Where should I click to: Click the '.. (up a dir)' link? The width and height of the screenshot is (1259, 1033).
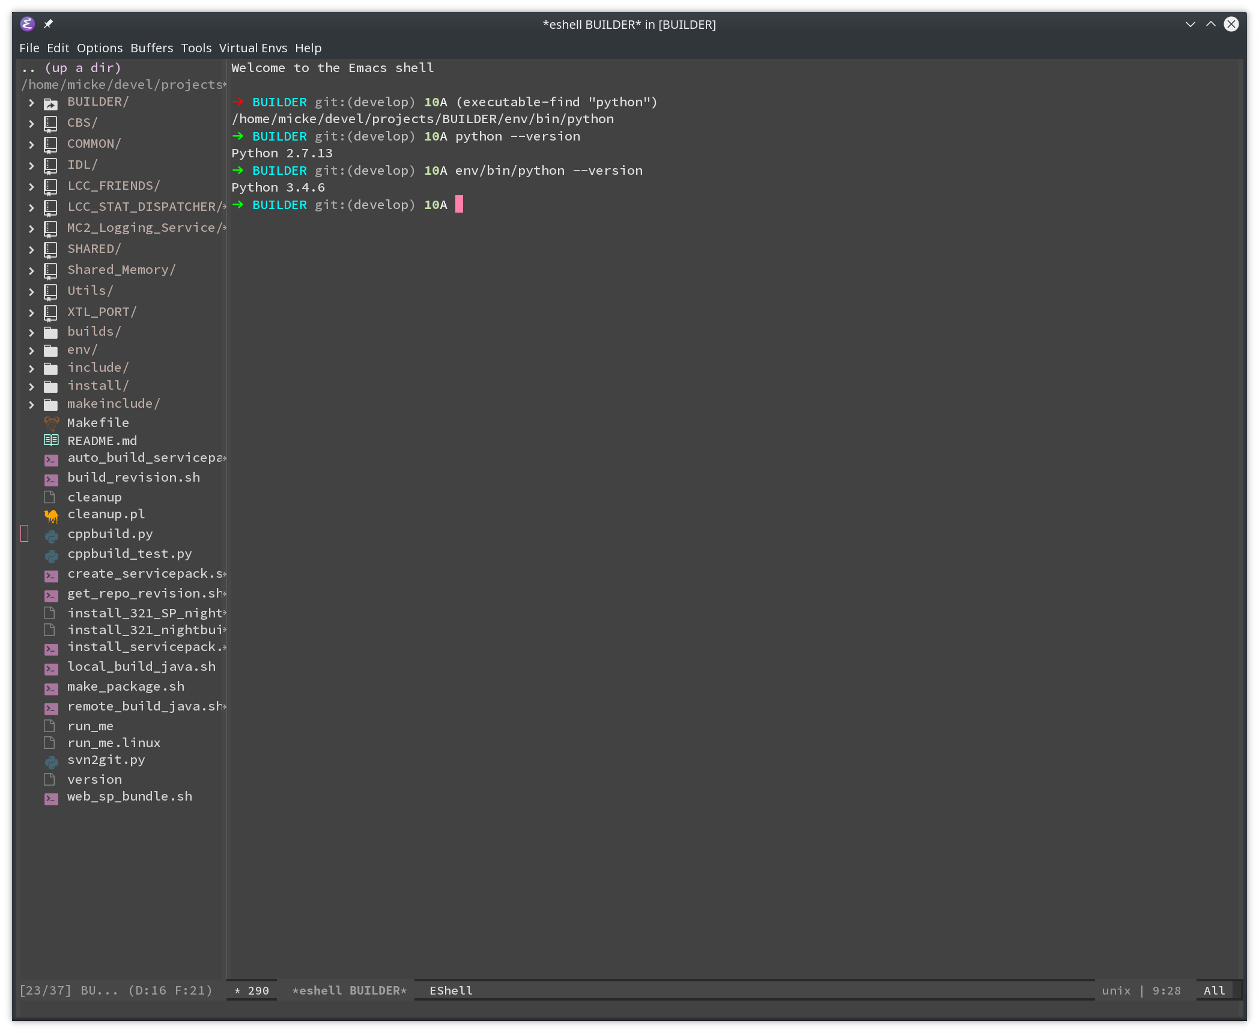70,68
